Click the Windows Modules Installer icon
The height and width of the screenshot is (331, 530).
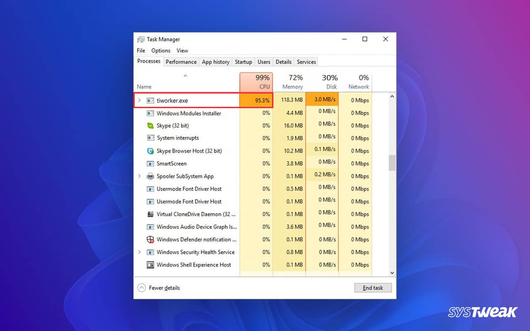[x=151, y=113]
